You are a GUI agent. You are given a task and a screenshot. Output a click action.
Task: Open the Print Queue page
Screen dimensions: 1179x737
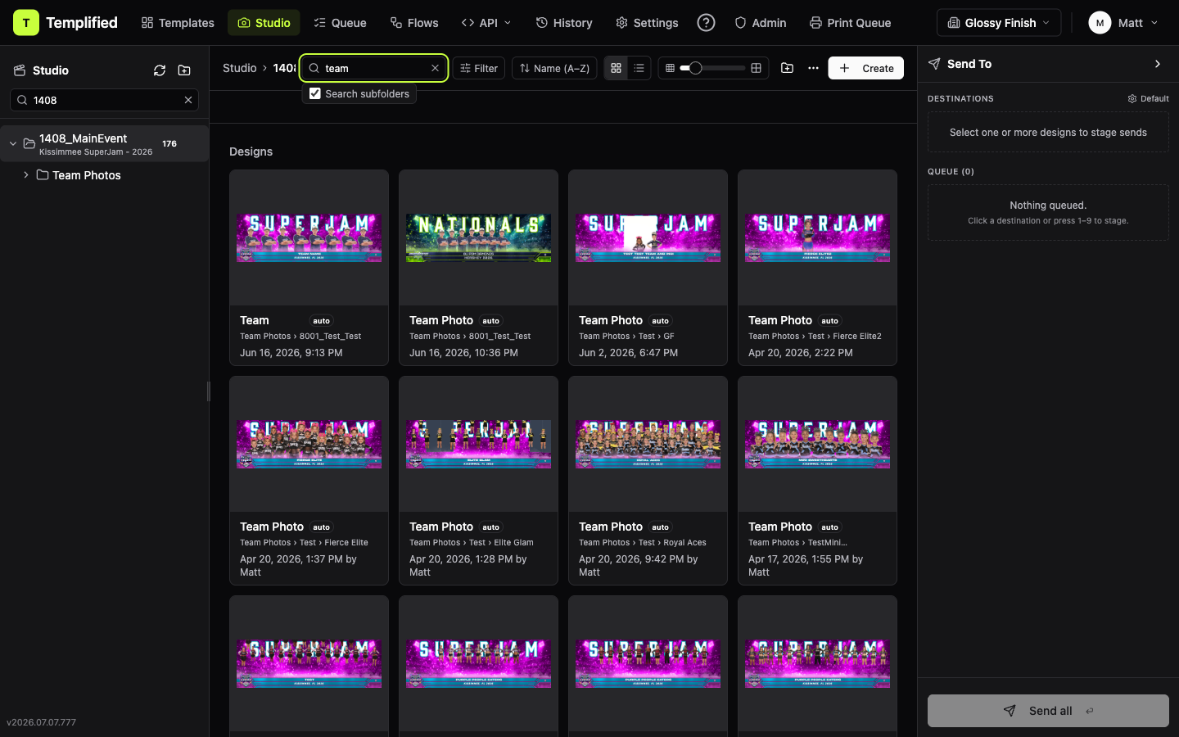(850, 23)
